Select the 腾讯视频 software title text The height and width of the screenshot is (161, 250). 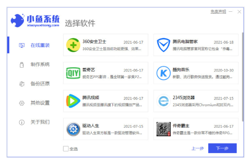tap(91, 98)
